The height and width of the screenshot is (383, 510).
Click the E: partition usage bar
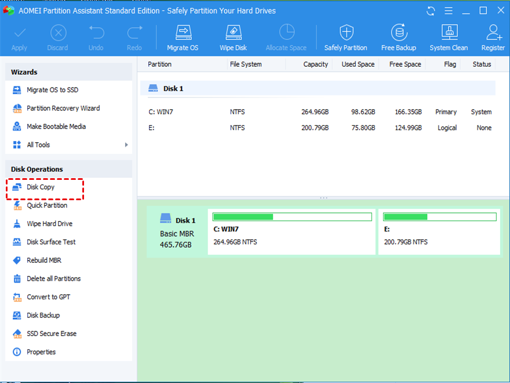point(440,217)
